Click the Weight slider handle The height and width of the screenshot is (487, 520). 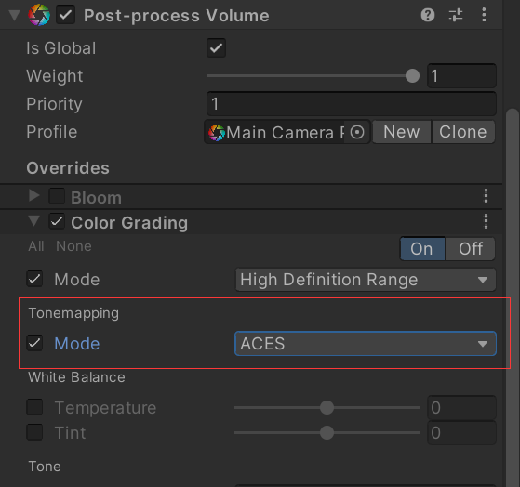(x=412, y=76)
